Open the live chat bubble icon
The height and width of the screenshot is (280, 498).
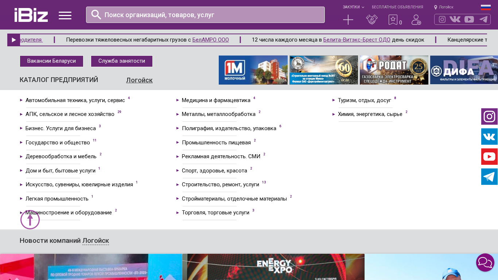[x=485, y=262]
